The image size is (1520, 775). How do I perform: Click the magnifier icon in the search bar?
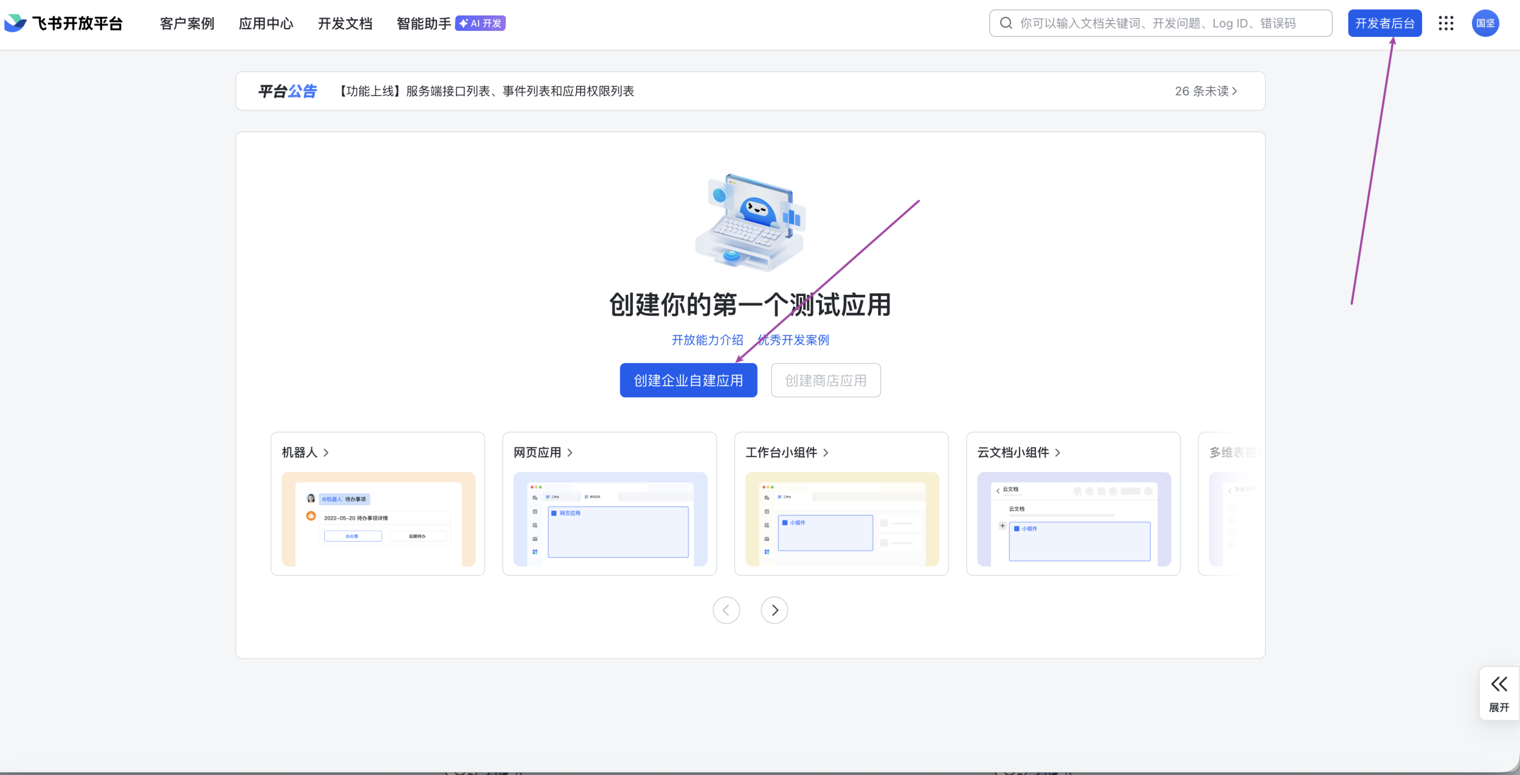1005,23
